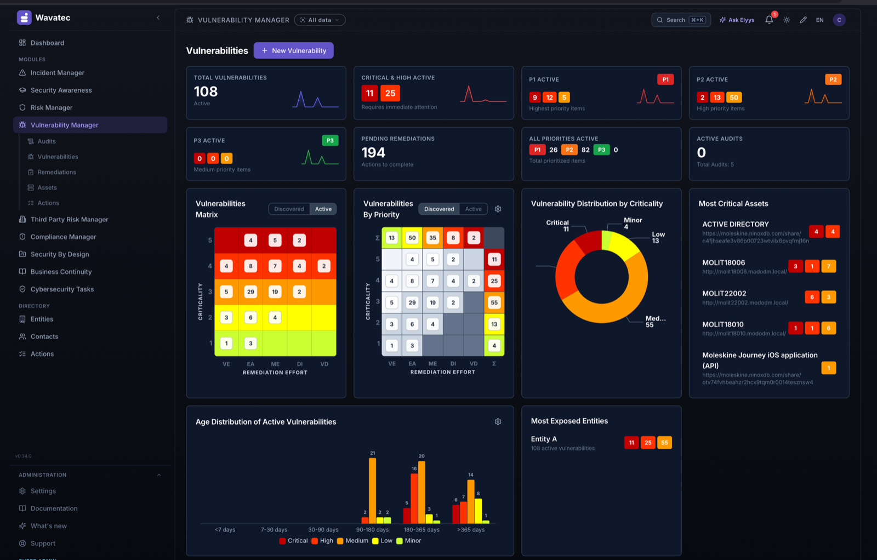
Task: Switch Vulnerabilities By Priority to Active
Action: click(474, 209)
